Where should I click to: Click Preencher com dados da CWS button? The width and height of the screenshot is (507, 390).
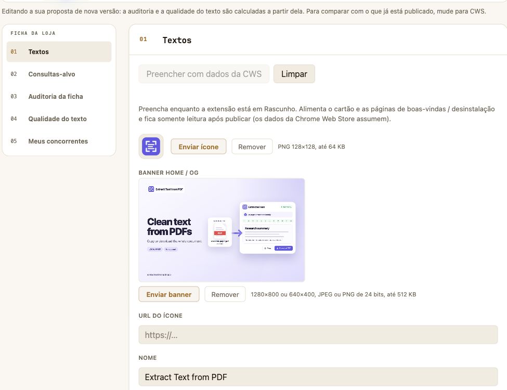[x=204, y=74]
